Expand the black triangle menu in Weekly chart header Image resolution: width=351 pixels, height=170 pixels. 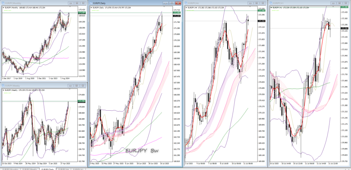click(3, 90)
